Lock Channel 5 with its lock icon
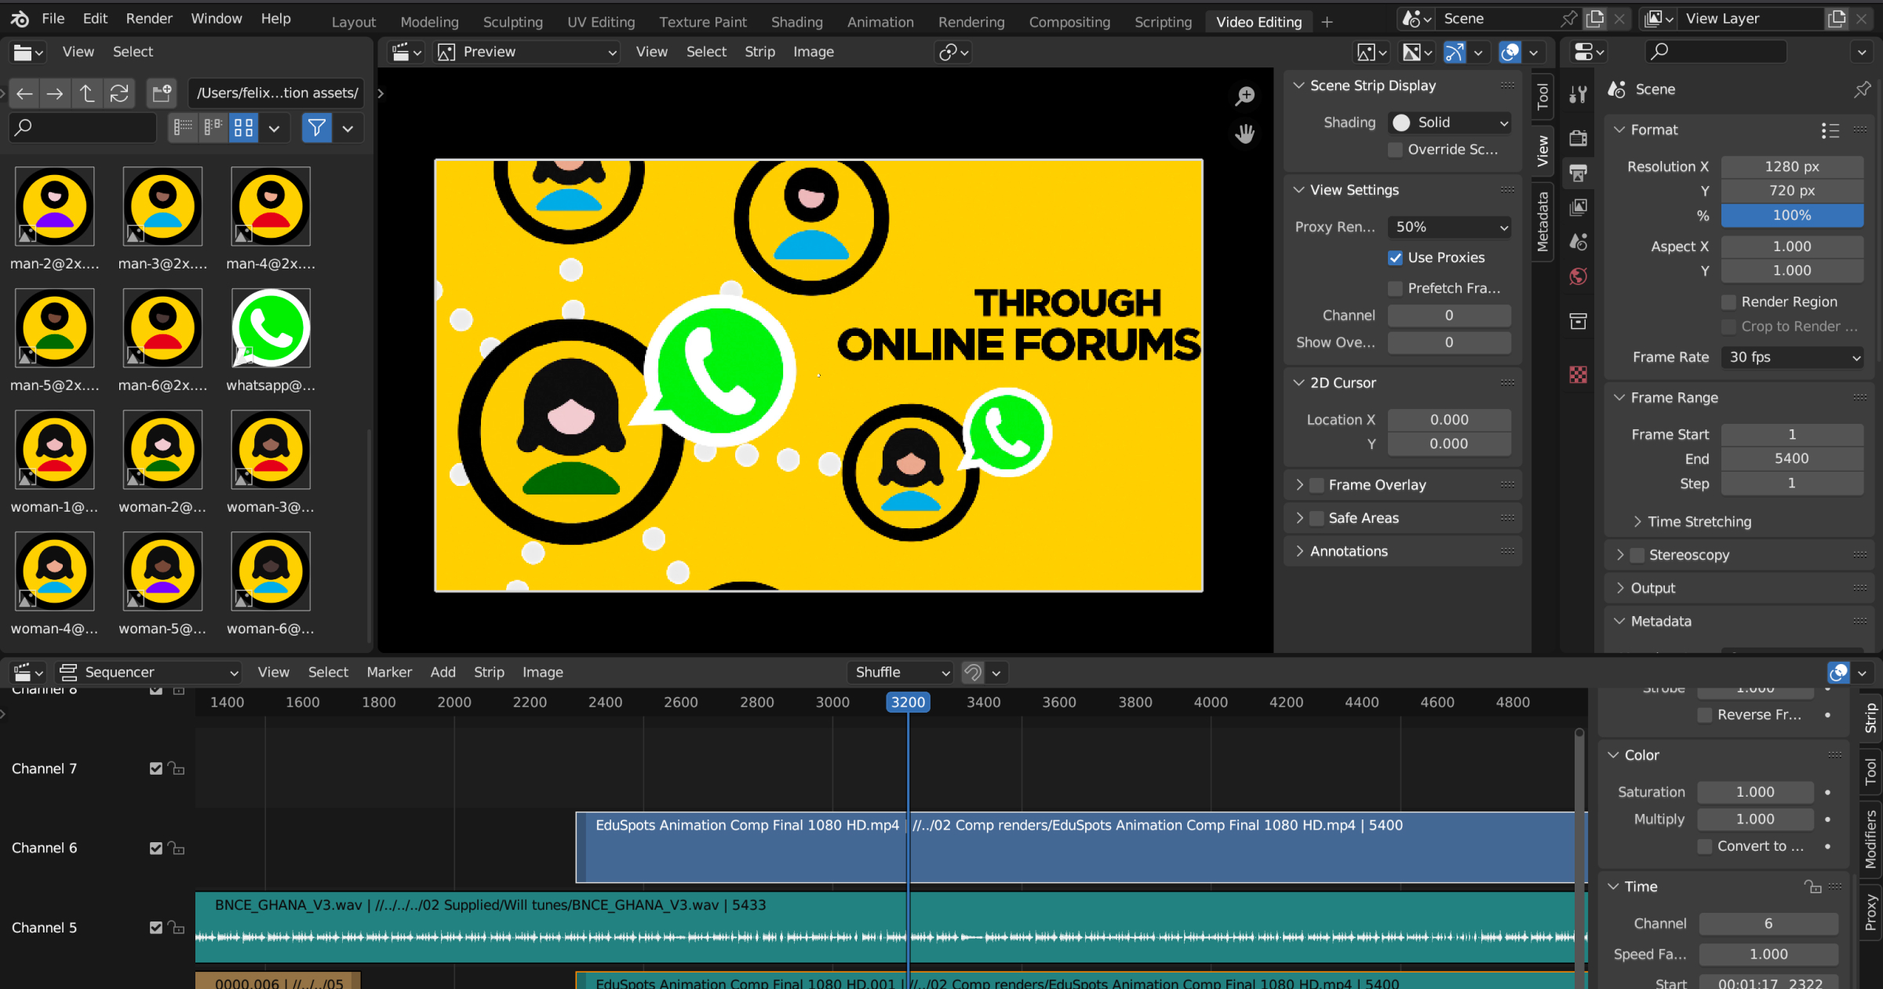This screenshot has height=989, width=1883. click(177, 928)
